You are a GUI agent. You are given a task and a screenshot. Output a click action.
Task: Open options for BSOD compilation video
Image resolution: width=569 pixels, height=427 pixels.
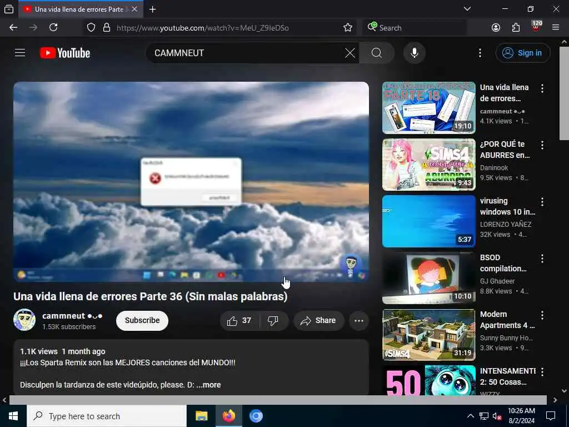point(542,259)
